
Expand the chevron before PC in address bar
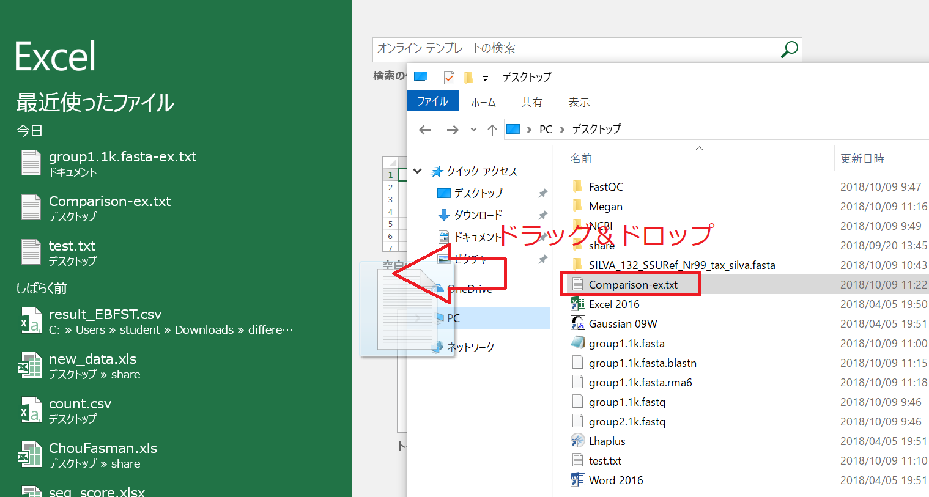[529, 130]
